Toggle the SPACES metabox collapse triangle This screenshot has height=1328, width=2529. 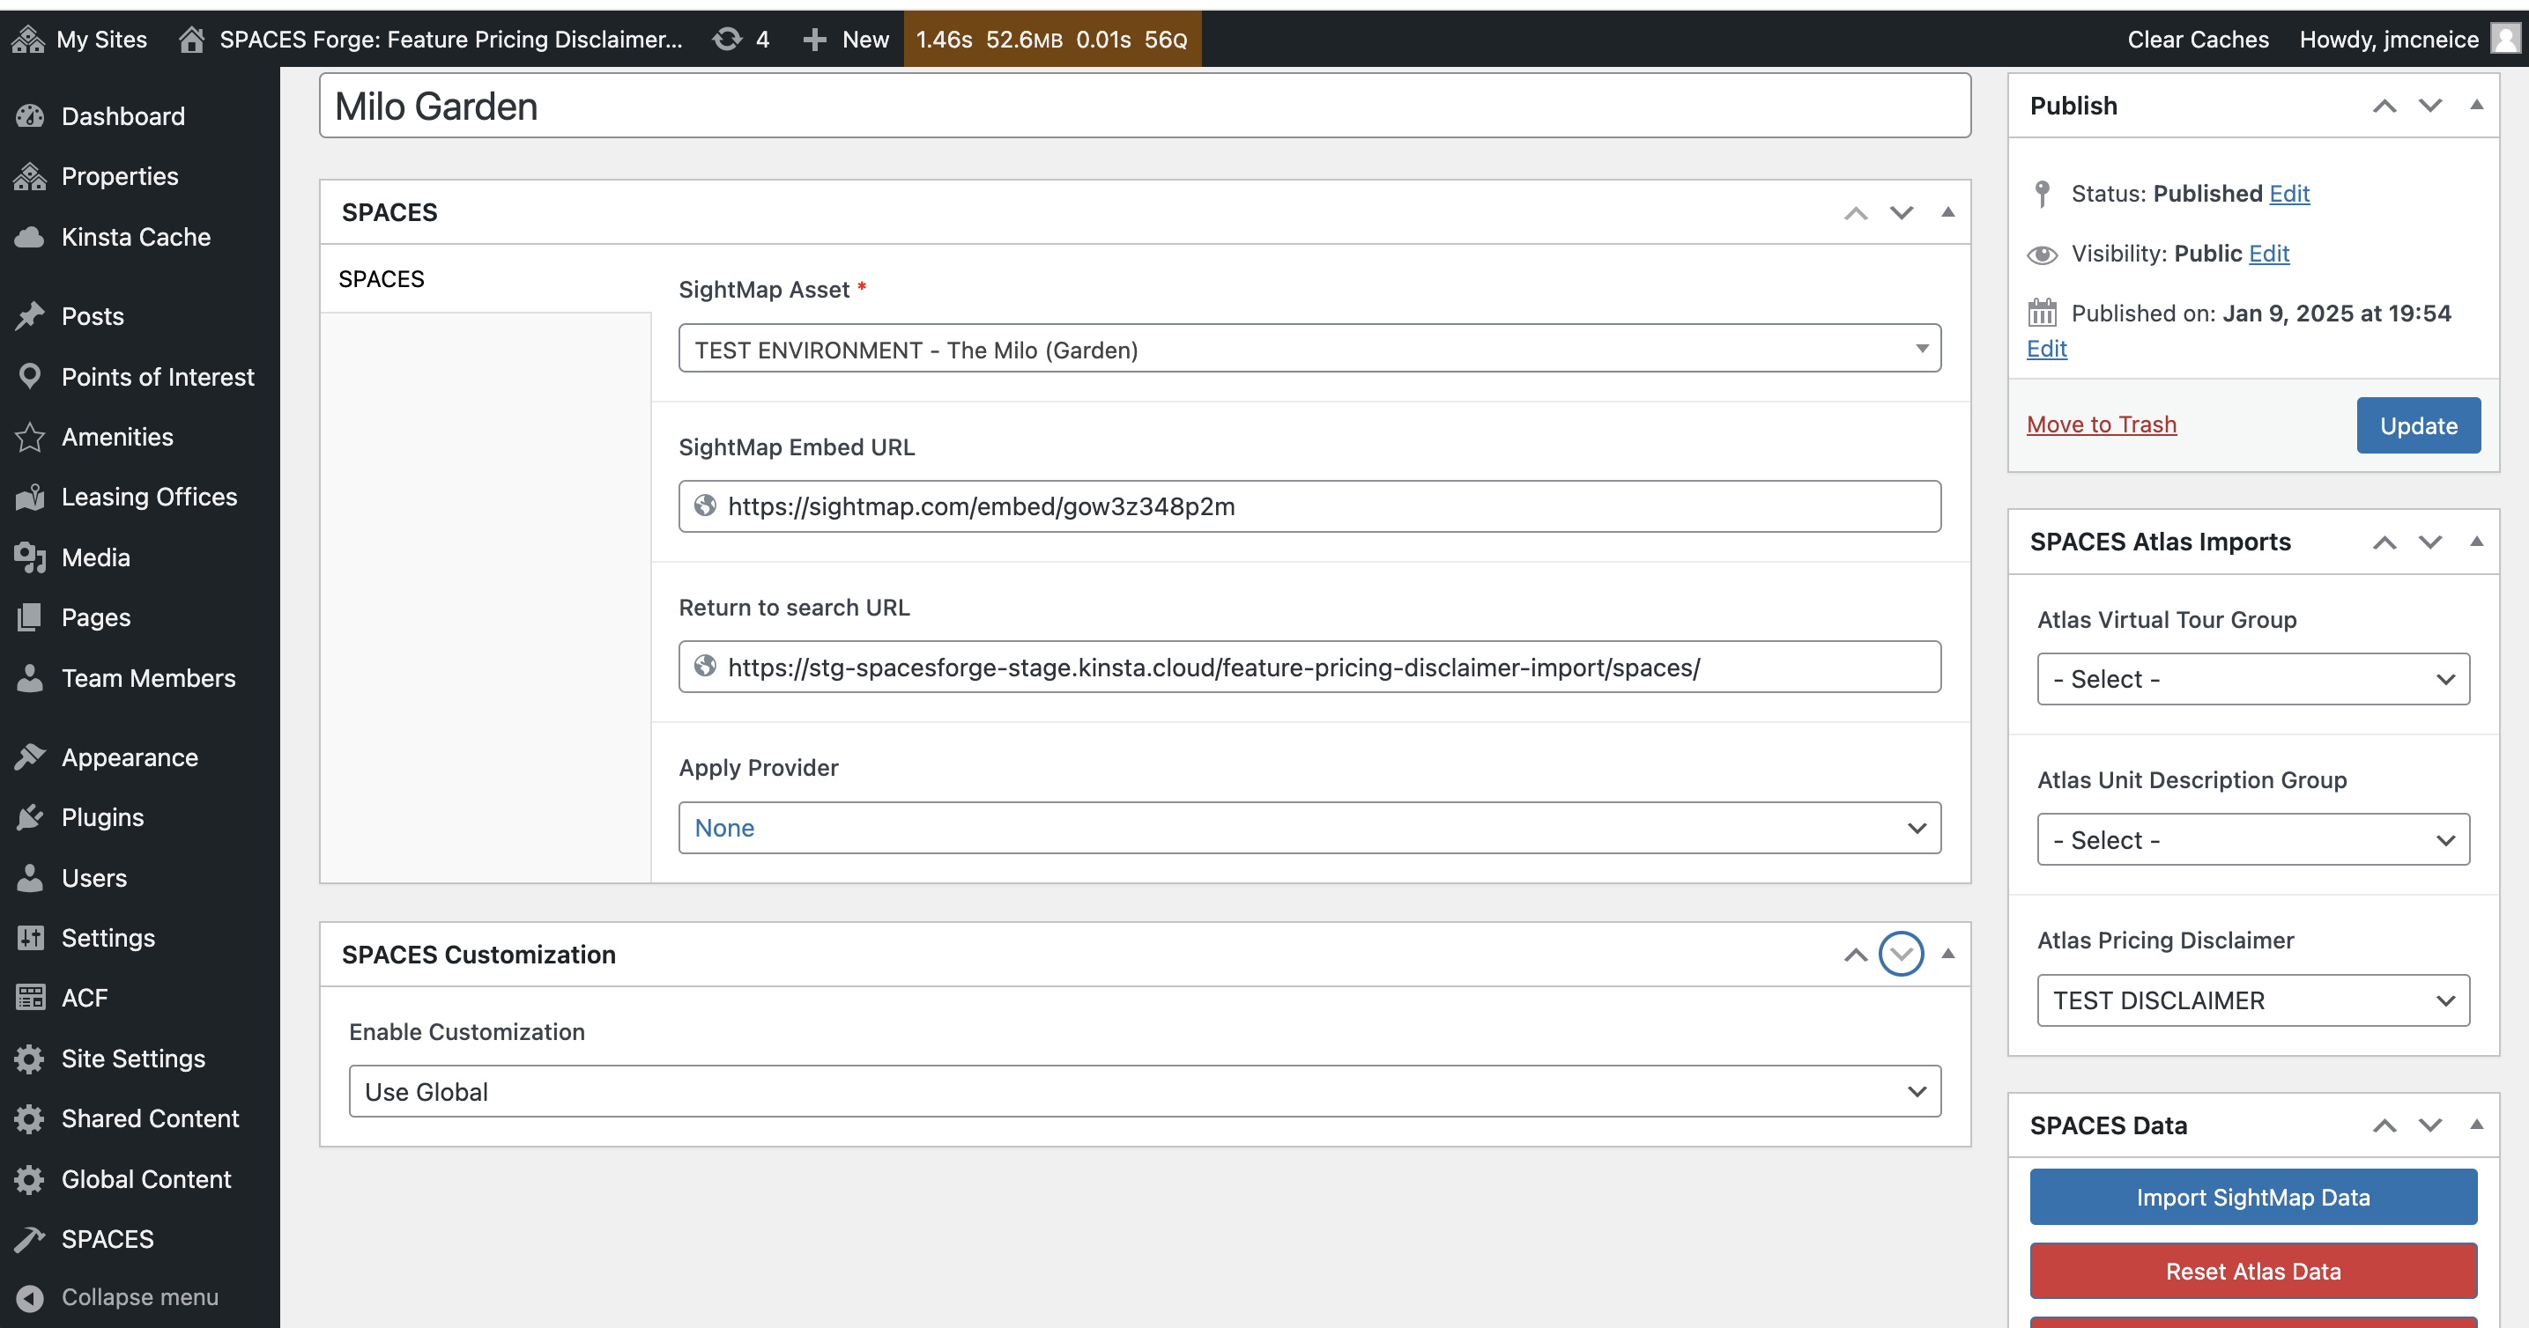(1947, 212)
